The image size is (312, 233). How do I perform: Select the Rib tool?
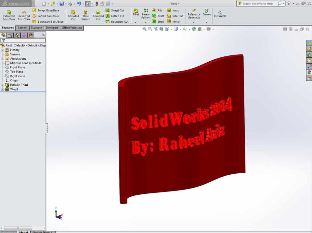point(157,10)
